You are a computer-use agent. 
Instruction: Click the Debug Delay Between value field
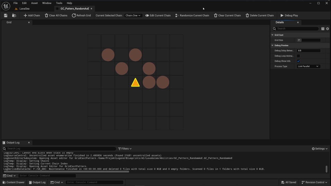[x=309, y=51]
